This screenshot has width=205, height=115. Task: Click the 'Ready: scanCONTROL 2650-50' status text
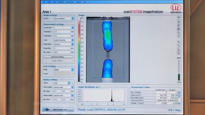click(x=102, y=110)
